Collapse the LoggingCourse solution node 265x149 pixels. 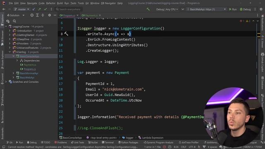click(x=6, y=26)
